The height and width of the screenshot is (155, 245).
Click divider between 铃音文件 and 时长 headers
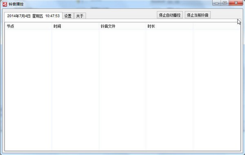146,26
